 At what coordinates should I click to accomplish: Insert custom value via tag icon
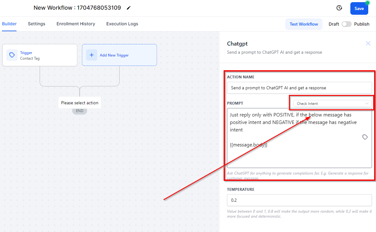coord(365,137)
